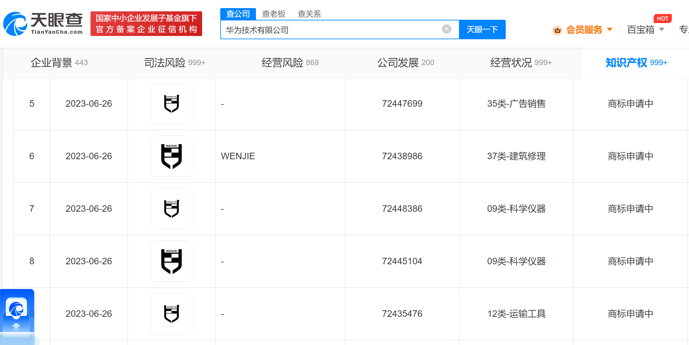Viewport: 689px width, 345px height.
Task: Click 商标申请中 status in row 5
Action: [631, 104]
